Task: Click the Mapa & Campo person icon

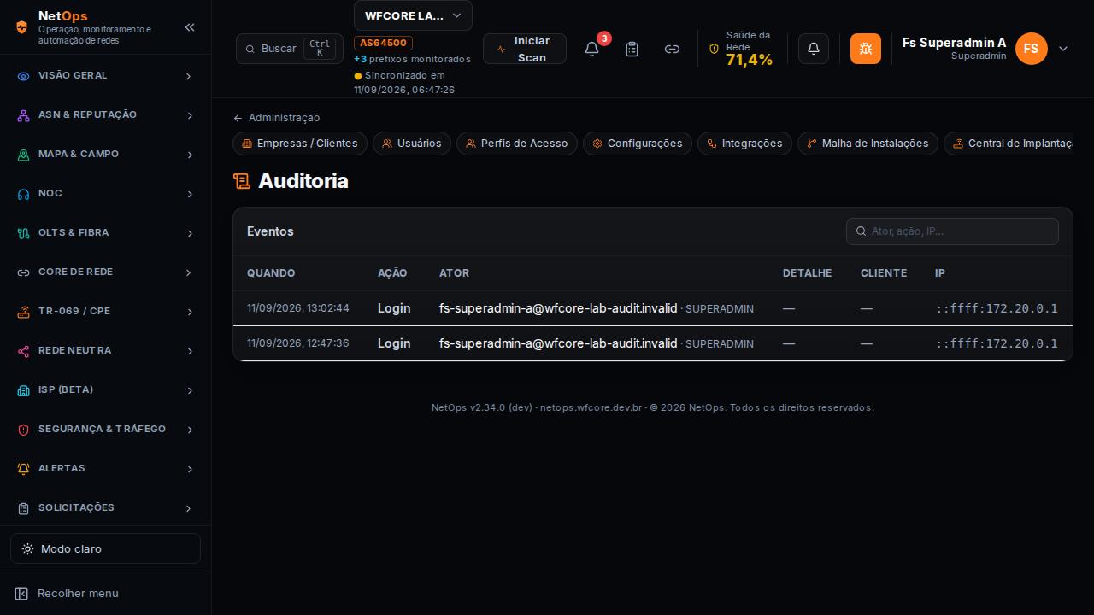Action: point(23,155)
